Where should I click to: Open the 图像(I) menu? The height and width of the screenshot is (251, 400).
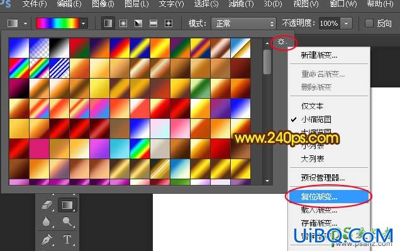[103, 4]
